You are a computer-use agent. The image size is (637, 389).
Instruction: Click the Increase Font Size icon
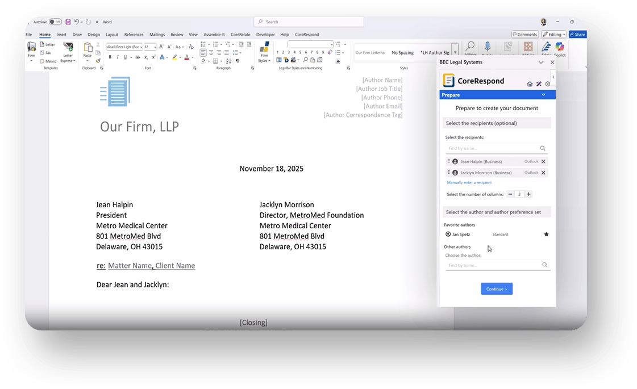162,47
